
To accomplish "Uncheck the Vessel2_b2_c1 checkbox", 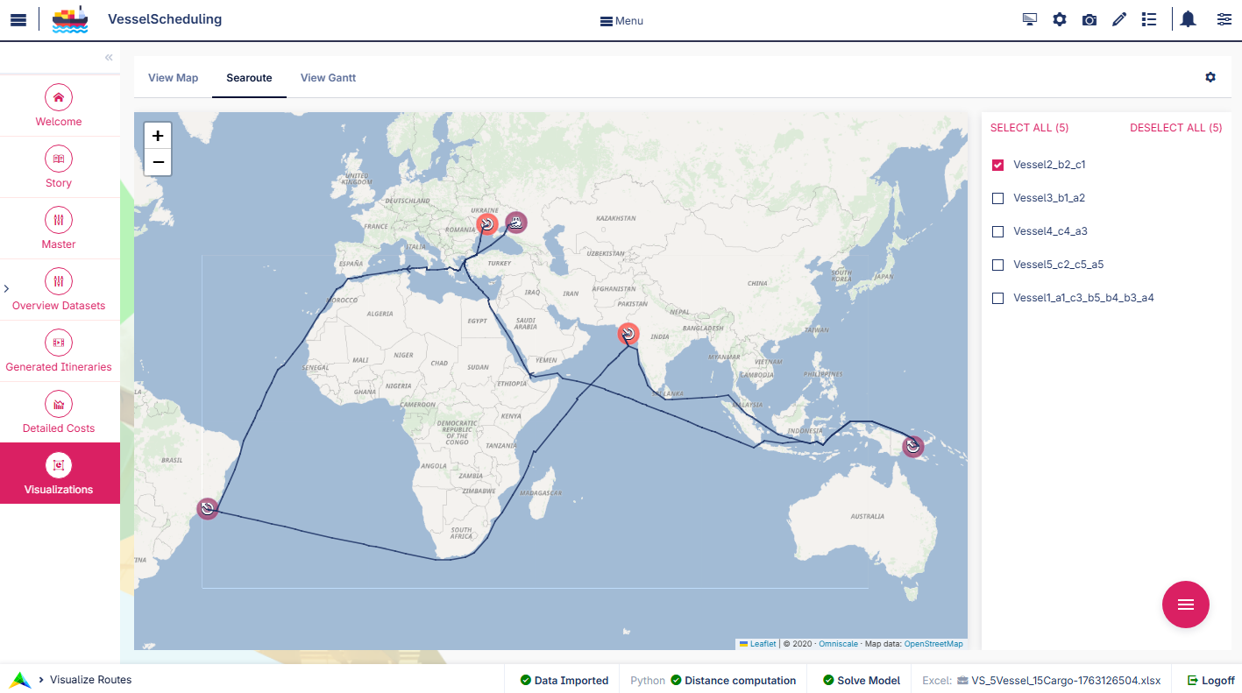I will [x=997, y=165].
